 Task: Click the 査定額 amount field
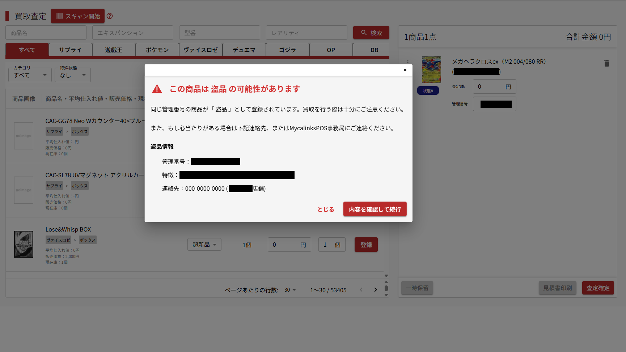(x=494, y=86)
